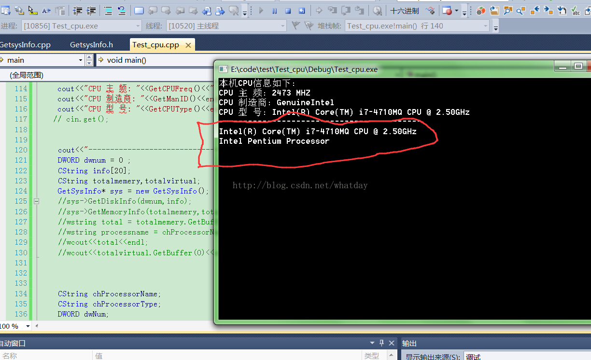Open debug toolbar overflow options

(x=464, y=13)
